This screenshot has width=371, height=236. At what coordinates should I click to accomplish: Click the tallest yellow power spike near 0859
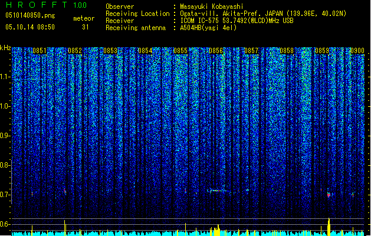tap(329, 227)
